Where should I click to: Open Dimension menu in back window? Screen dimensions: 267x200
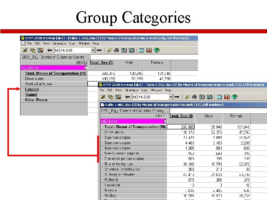(59, 43)
